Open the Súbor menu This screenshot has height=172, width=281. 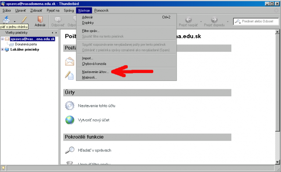(7, 11)
